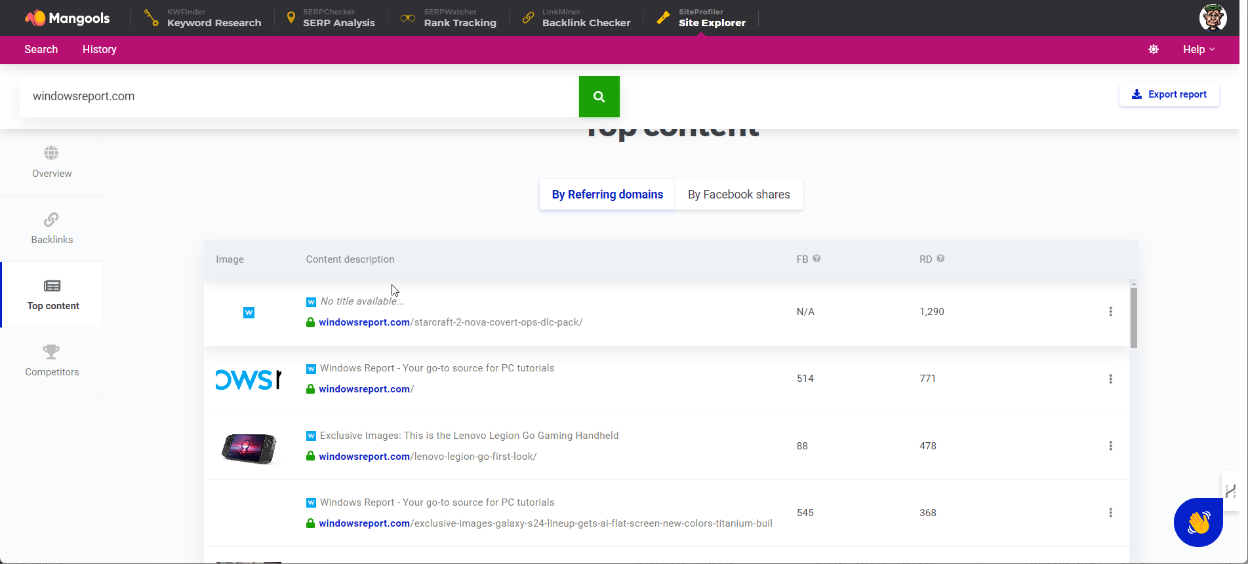Open the Competitors sidebar section
Image resolution: width=1248 pixels, height=564 pixels.
pyautogui.click(x=51, y=361)
